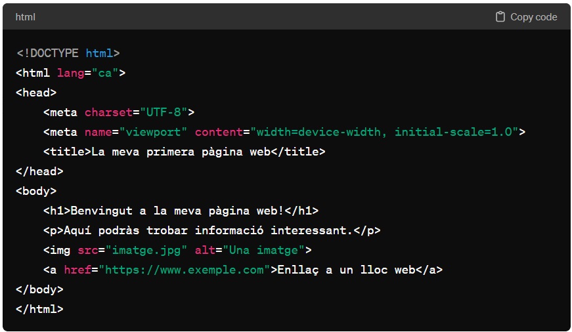The image size is (572, 332).
Task: Click the width=device-width content value
Action: [x=384, y=132]
